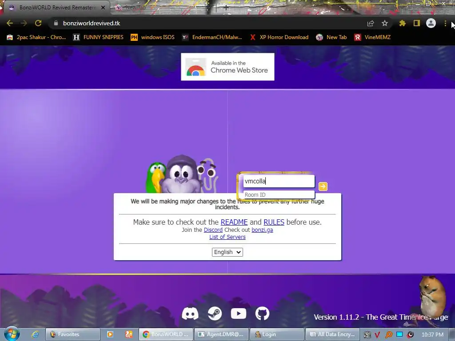Open the Windows Start menu orb
This screenshot has width=455, height=341.
(12, 334)
